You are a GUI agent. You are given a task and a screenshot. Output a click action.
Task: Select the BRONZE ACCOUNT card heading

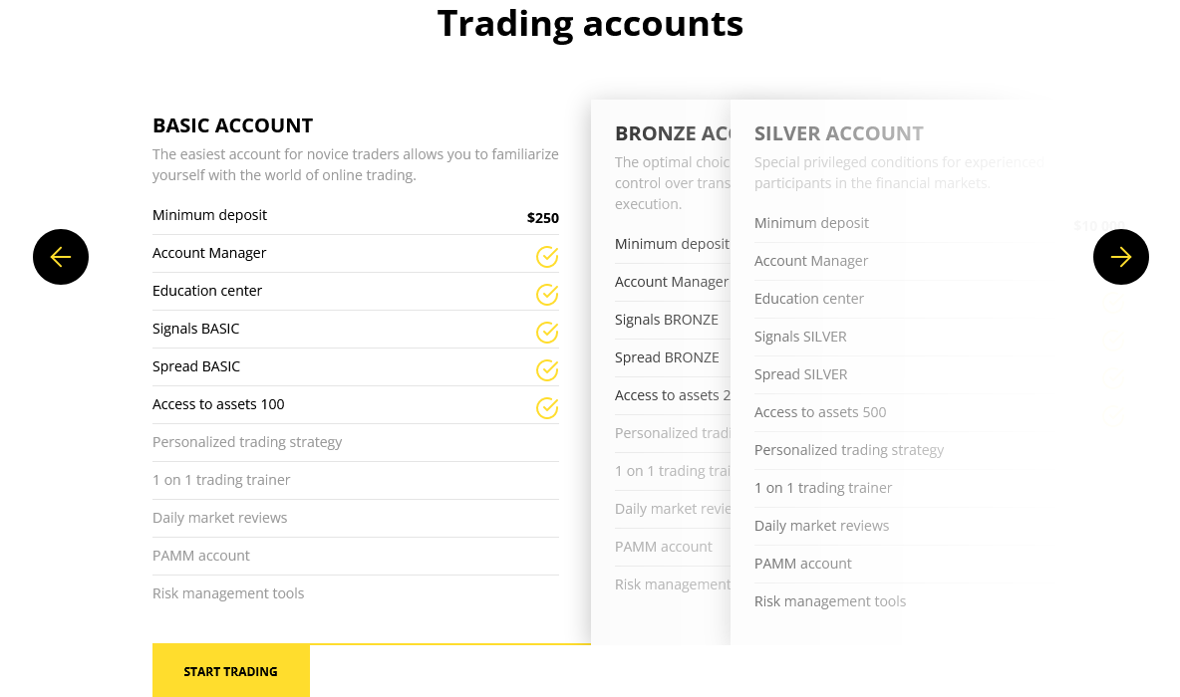pyautogui.click(x=672, y=133)
